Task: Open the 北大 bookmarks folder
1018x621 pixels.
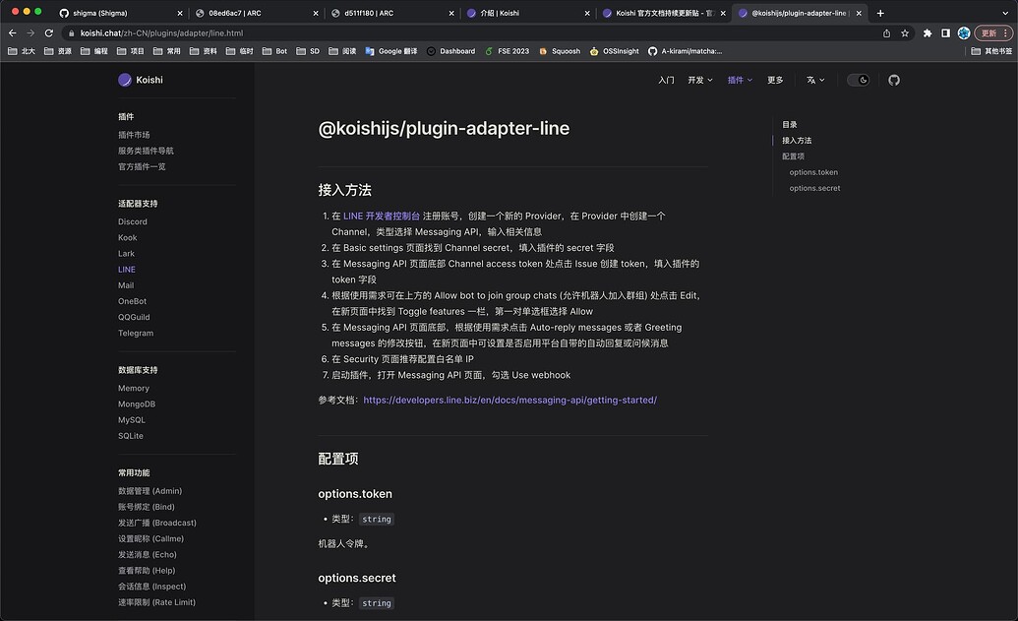Action: tap(27, 50)
